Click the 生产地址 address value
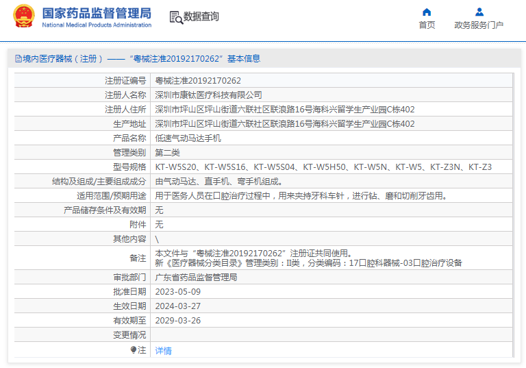Screen dimensions: 526x368 click(285, 124)
